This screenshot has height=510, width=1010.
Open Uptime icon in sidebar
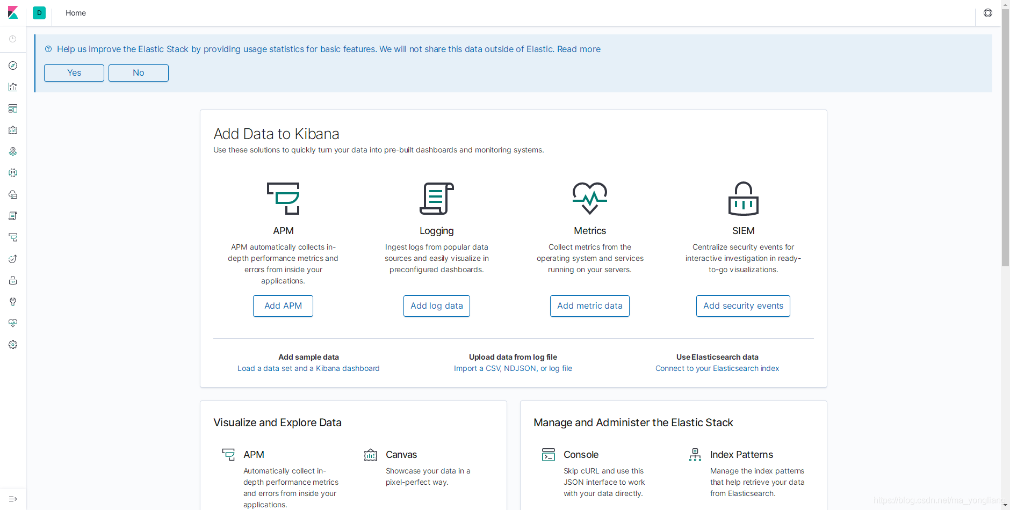coord(13,259)
